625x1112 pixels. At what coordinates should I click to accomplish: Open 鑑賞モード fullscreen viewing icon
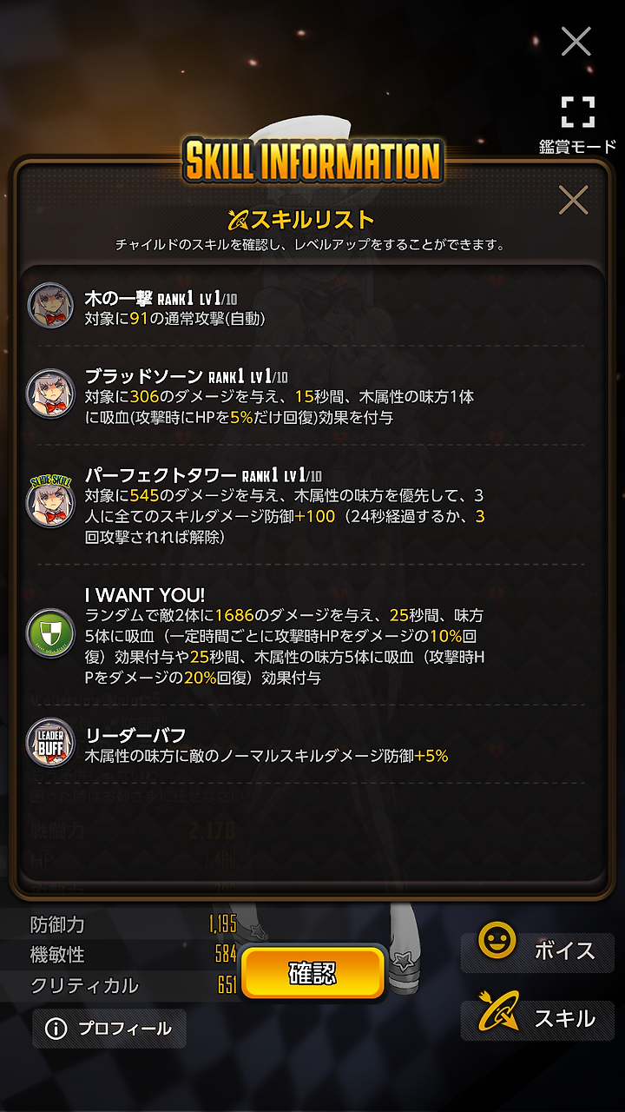point(577,113)
